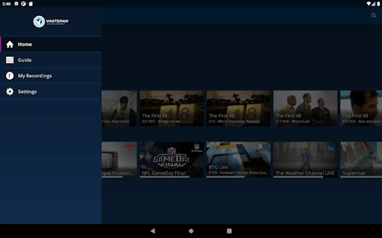The width and height of the screenshot is (382, 238).
Task: Open the WhitePaw logo in the drawer
Action: (51, 21)
